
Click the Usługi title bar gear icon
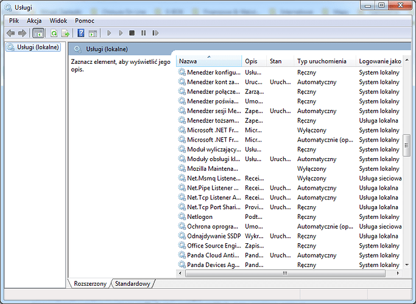[x=9, y=7]
